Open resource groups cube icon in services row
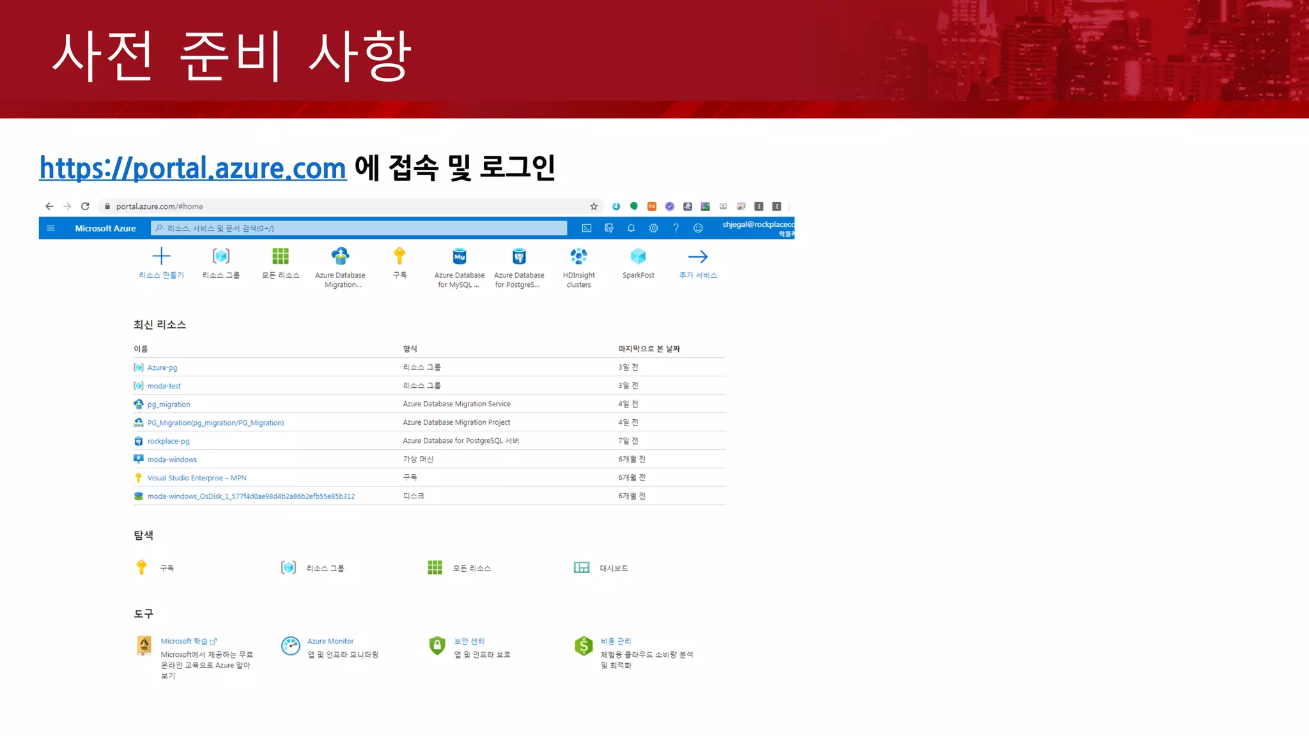This screenshot has width=1309, height=736. (221, 256)
